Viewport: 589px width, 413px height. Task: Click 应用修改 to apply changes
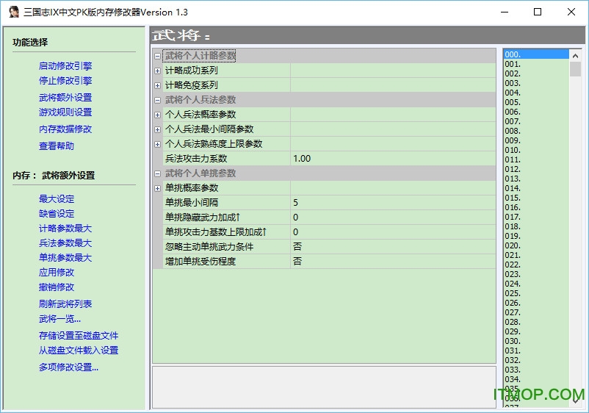point(57,272)
